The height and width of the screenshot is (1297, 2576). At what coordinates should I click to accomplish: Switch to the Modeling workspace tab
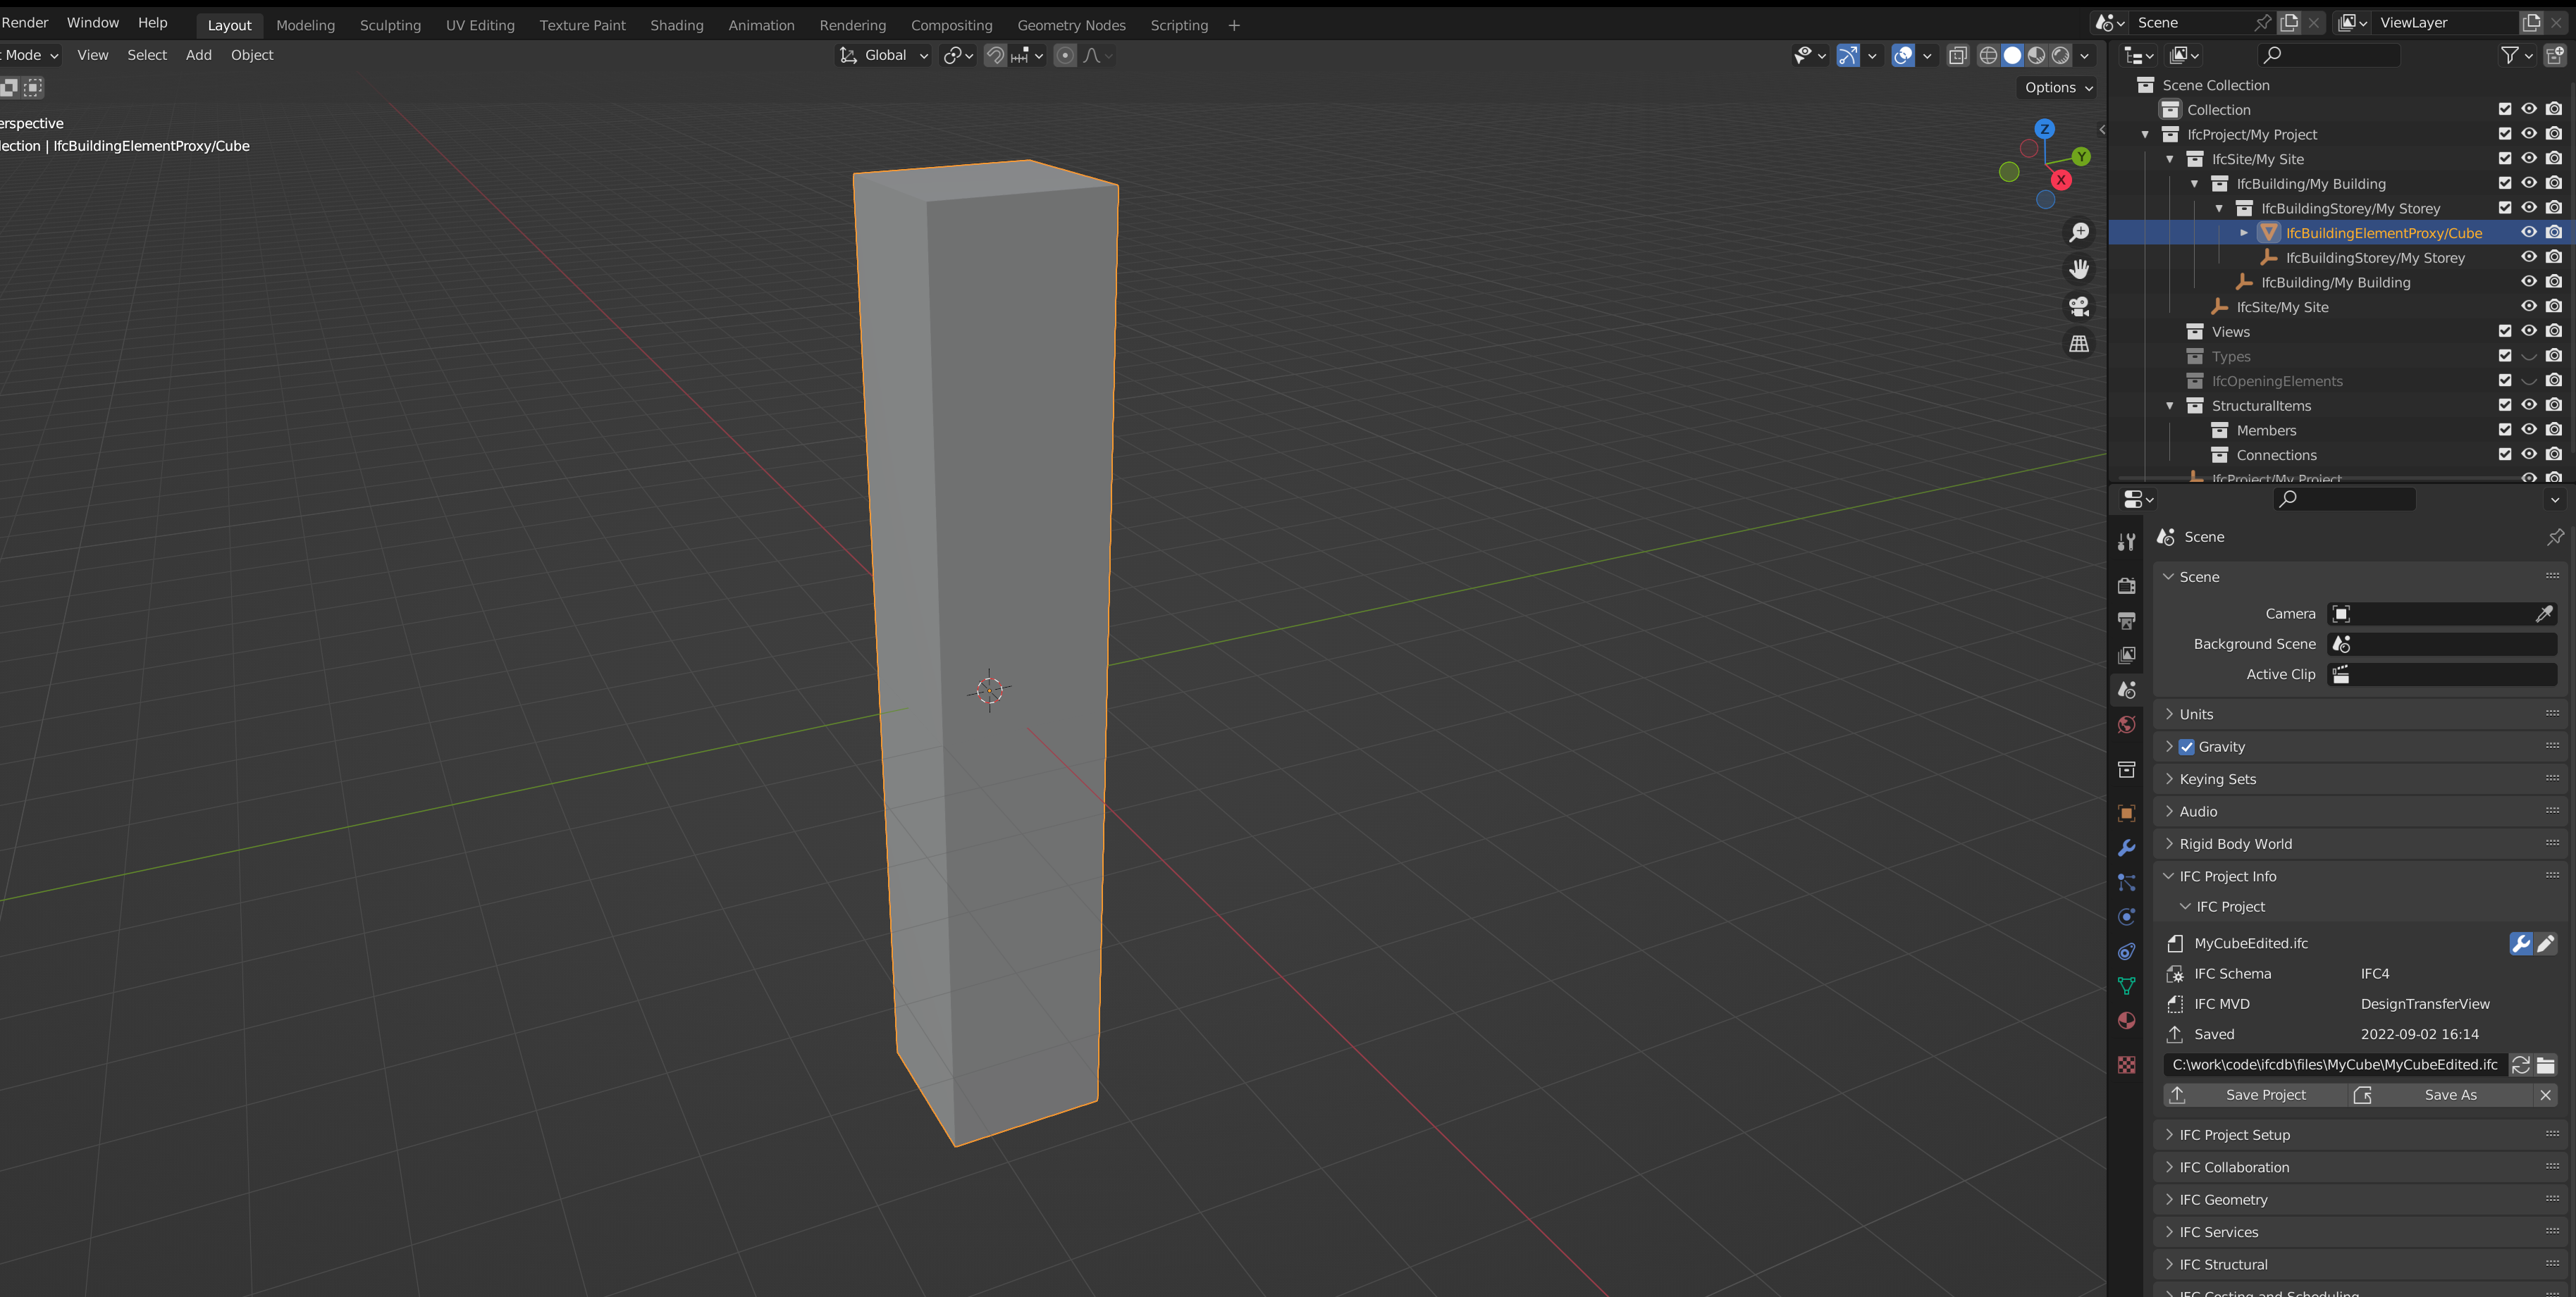click(305, 25)
